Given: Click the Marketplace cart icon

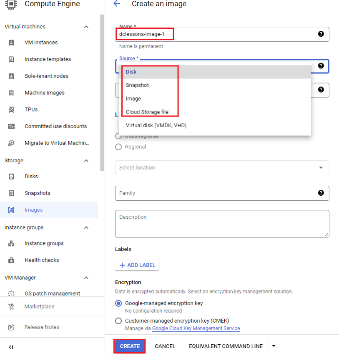Looking at the screenshot, I should 11,306.
